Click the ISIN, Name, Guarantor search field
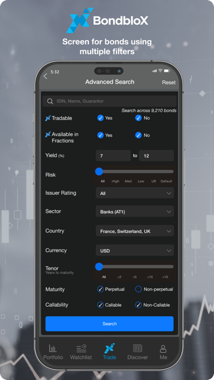The image size is (214, 380). [x=110, y=102]
